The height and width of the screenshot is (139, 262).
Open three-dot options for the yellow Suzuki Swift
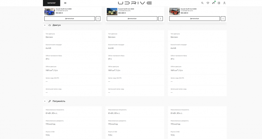coord(161,18)
